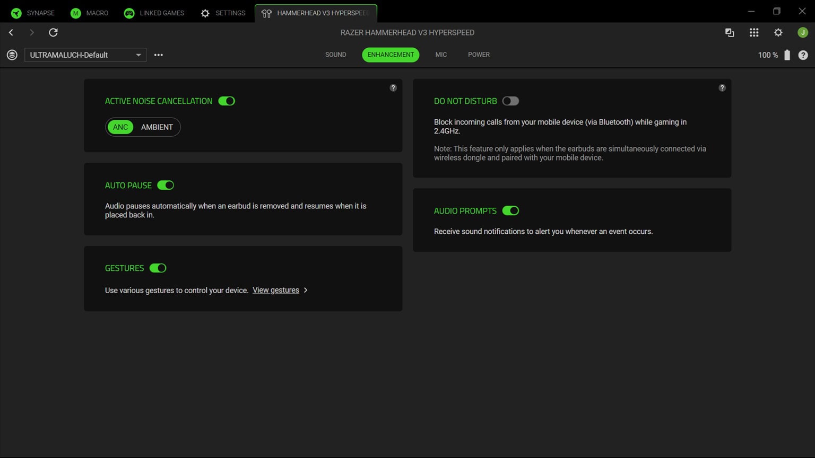Select the Hammerhead V3 Hyperspeed device tab

[316, 13]
